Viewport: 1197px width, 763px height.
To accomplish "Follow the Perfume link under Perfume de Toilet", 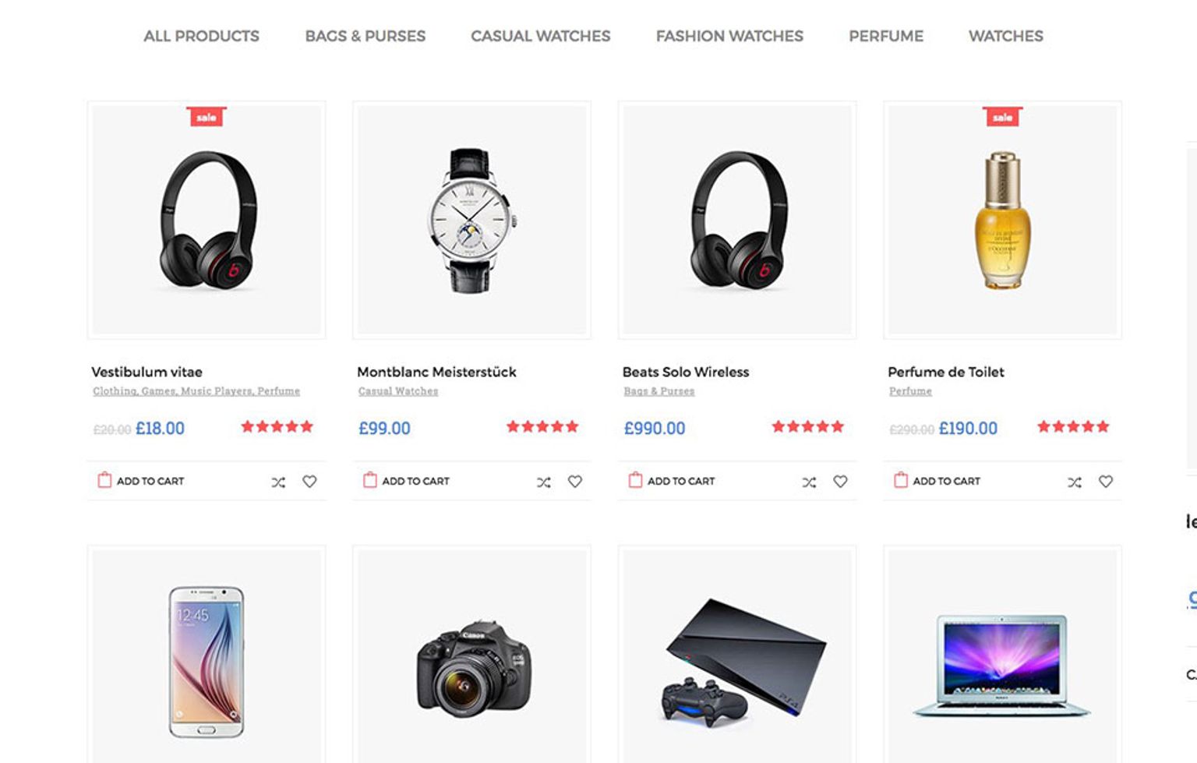I will (x=910, y=391).
